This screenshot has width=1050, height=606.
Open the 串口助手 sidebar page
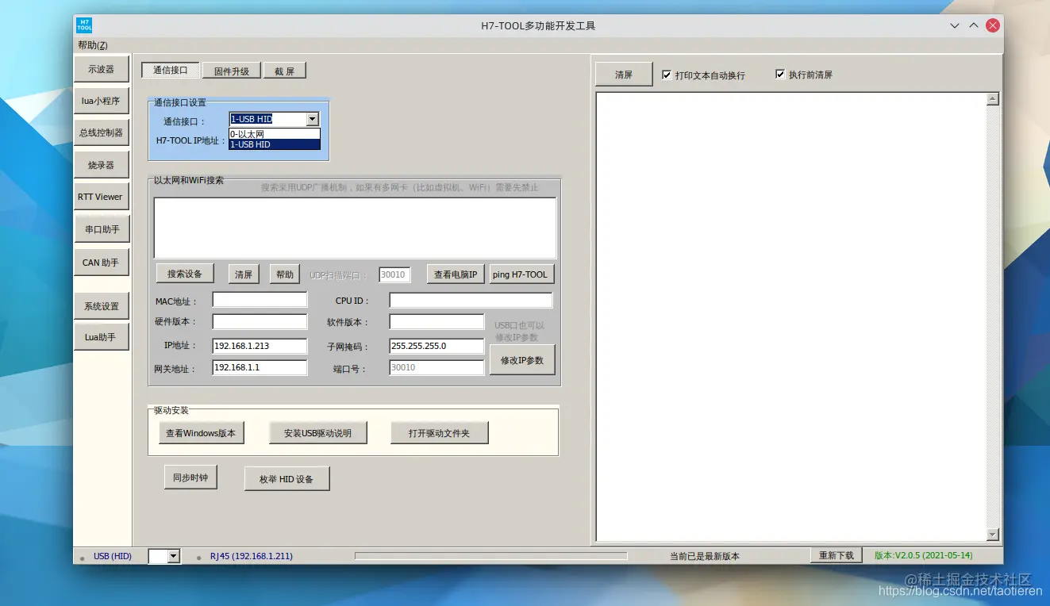click(x=101, y=229)
